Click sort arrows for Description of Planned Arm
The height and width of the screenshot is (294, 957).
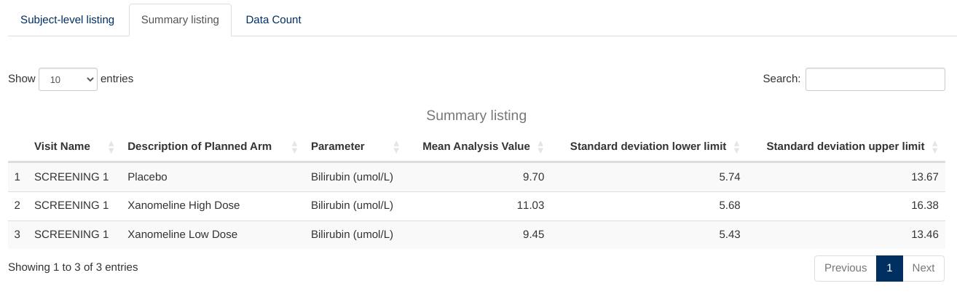294,147
